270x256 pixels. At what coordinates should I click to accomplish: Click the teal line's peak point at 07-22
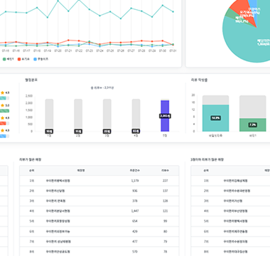[79, 0]
